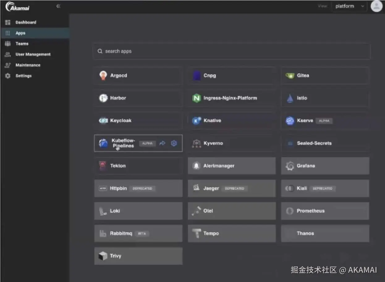This screenshot has height=282, width=385.
Task: Open the Thanos app card
Action: coord(325,233)
